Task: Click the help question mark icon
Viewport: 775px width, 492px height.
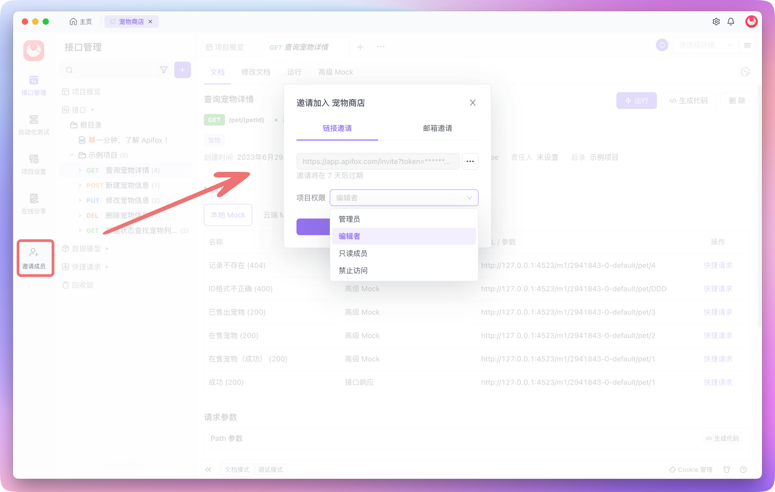Action: coord(743,470)
